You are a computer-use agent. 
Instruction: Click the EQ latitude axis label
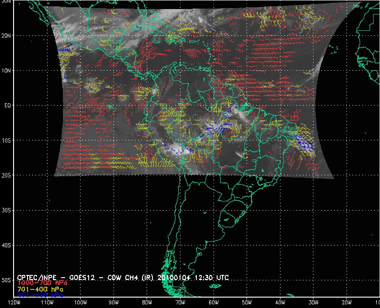click(7, 105)
